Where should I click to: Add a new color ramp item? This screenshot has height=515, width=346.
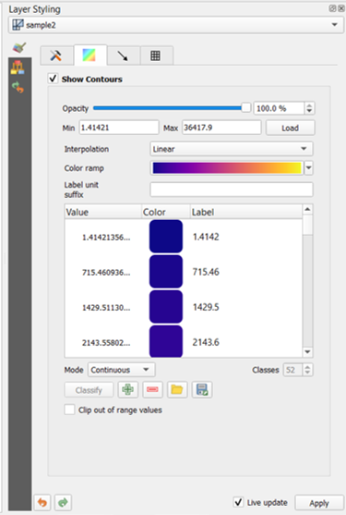(127, 389)
